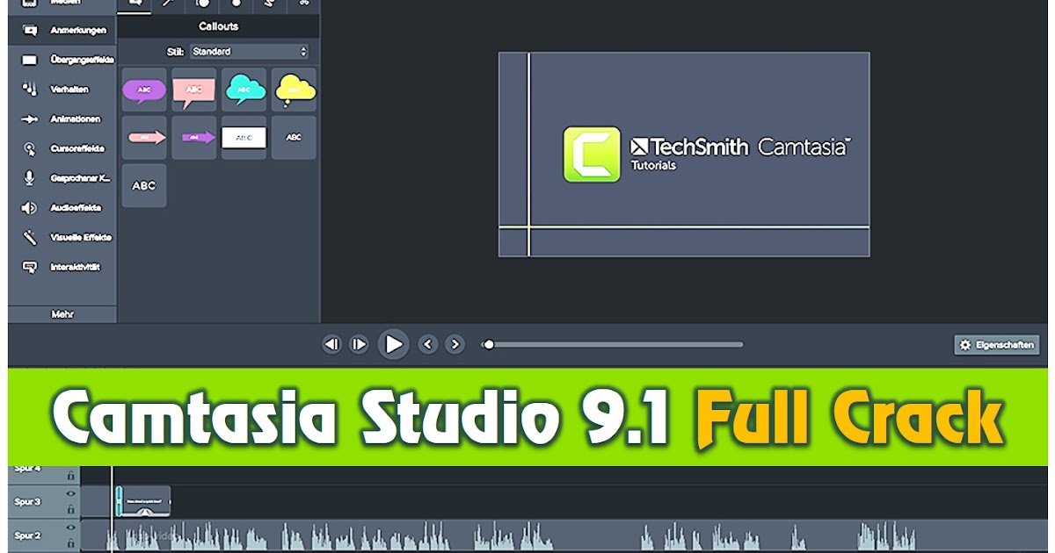This screenshot has height=553, width=1055.
Task: Open the Eigenschaften properties panel
Action: pos(997,345)
